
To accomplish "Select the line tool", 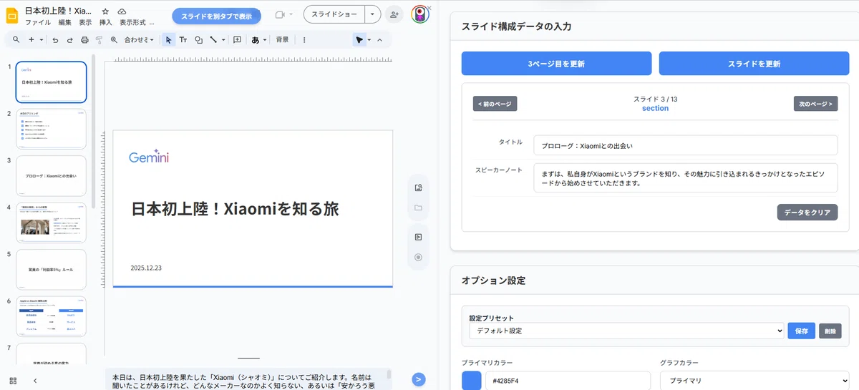I will pos(213,40).
